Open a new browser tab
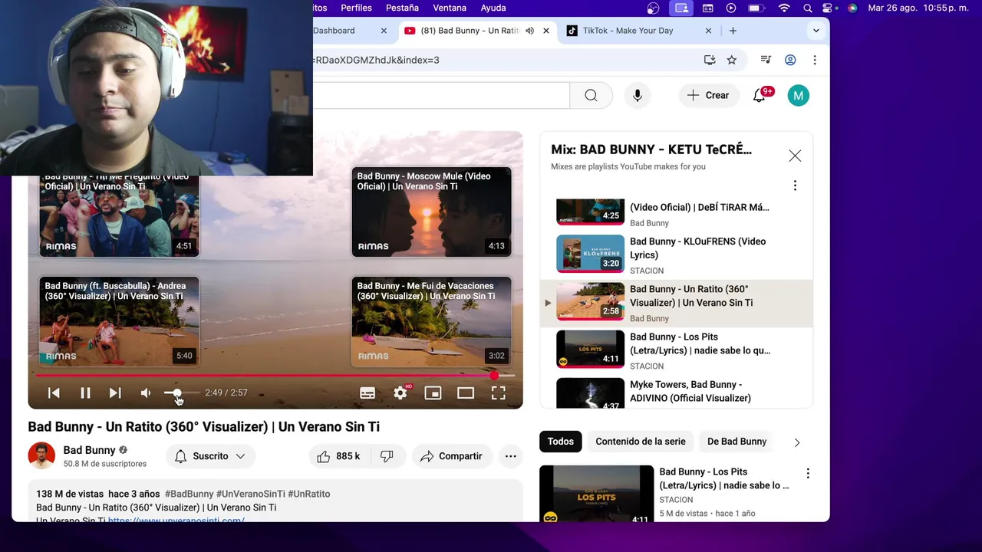The height and width of the screenshot is (552, 982). 733,31
